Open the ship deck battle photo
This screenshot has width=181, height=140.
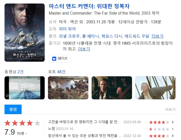[68, 88]
